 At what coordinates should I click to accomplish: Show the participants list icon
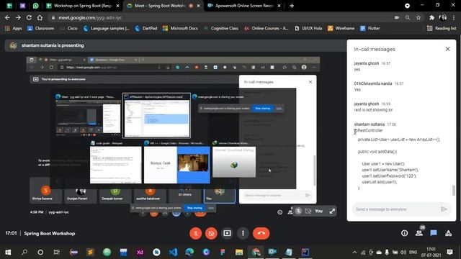coord(419,233)
